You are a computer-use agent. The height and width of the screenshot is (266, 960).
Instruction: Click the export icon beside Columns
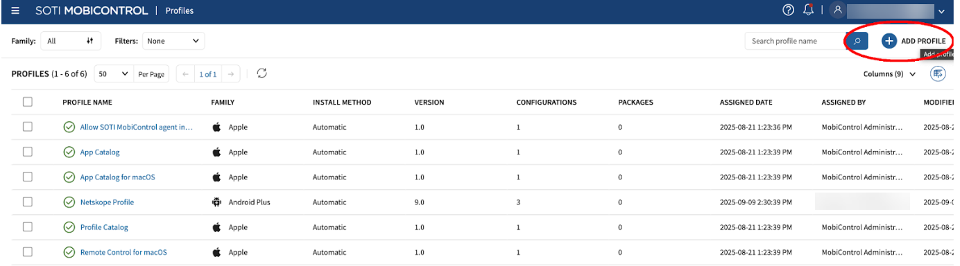pyautogui.click(x=938, y=73)
